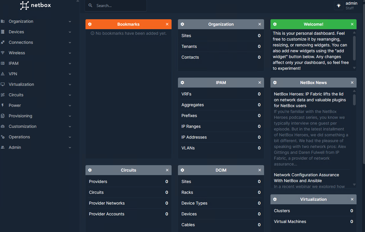This screenshot has height=232, width=365.
Task: Expand the Virtualization menu chevron
Action: tap(70, 85)
